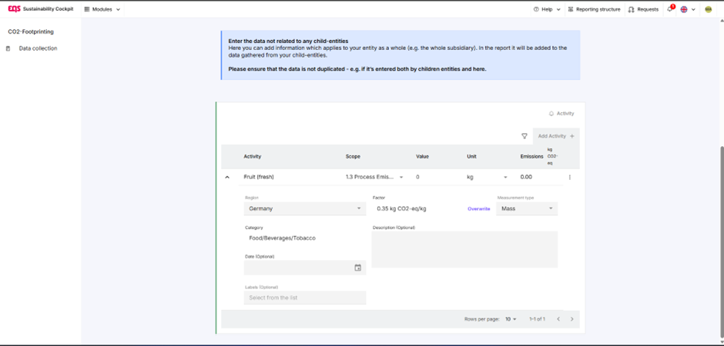This screenshot has height=346, width=724.
Task: Open the Measurement type Mass dropdown
Action: (527, 208)
